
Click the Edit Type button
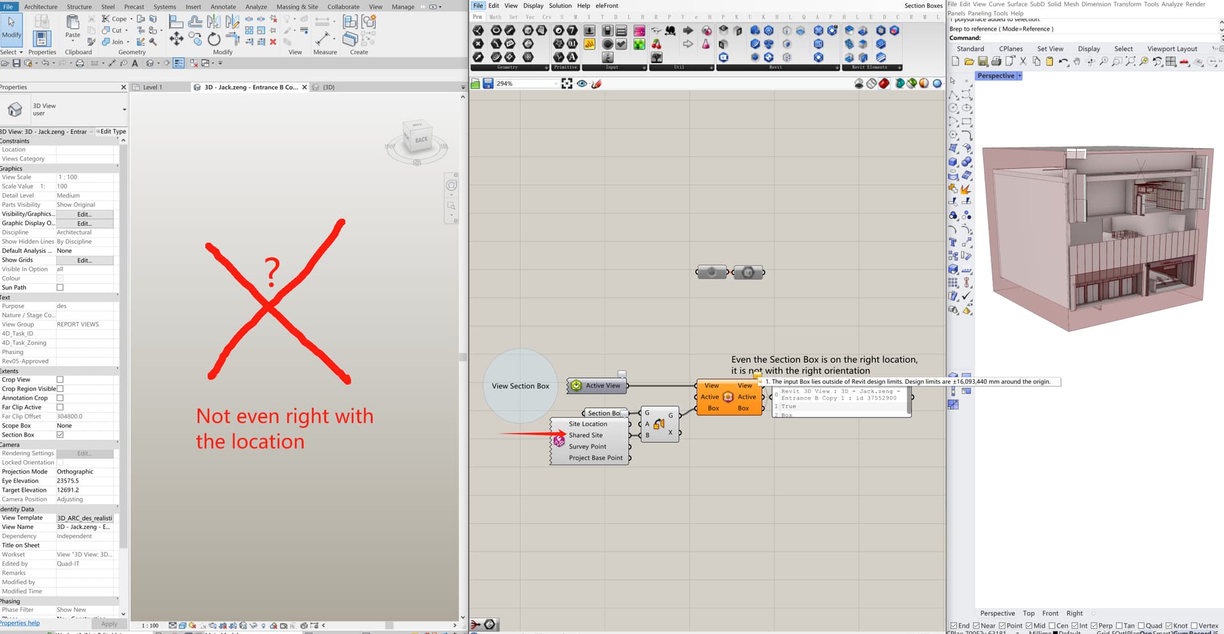click(112, 132)
